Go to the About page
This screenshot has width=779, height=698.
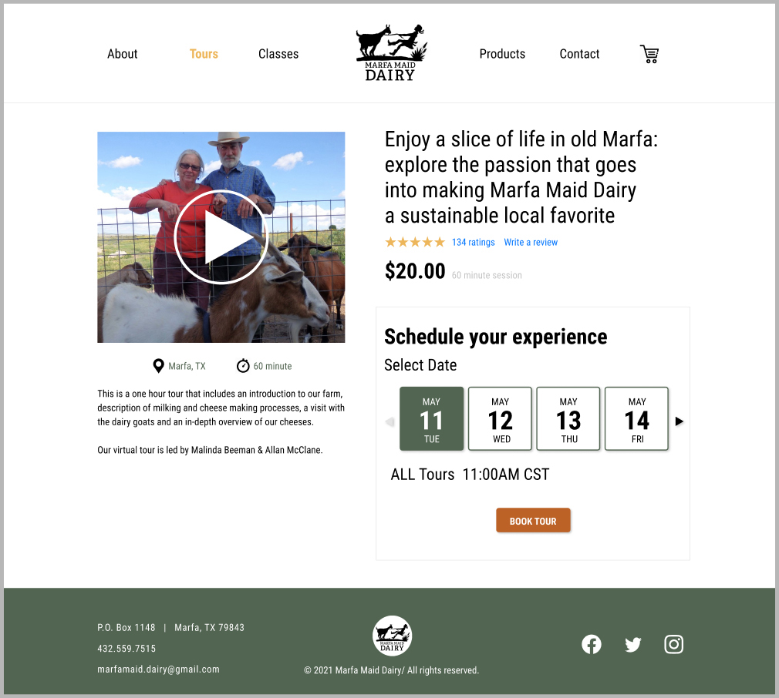pyautogui.click(x=122, y=54)
